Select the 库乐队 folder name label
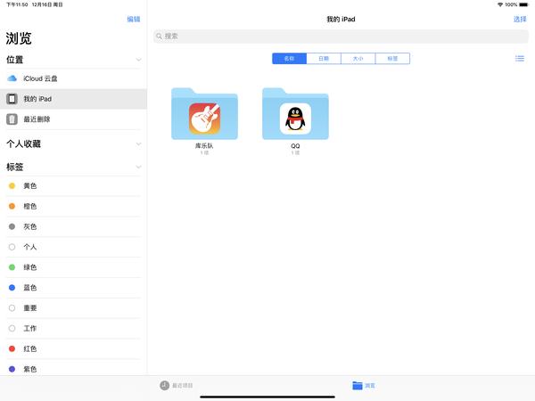 coord(204,146)
